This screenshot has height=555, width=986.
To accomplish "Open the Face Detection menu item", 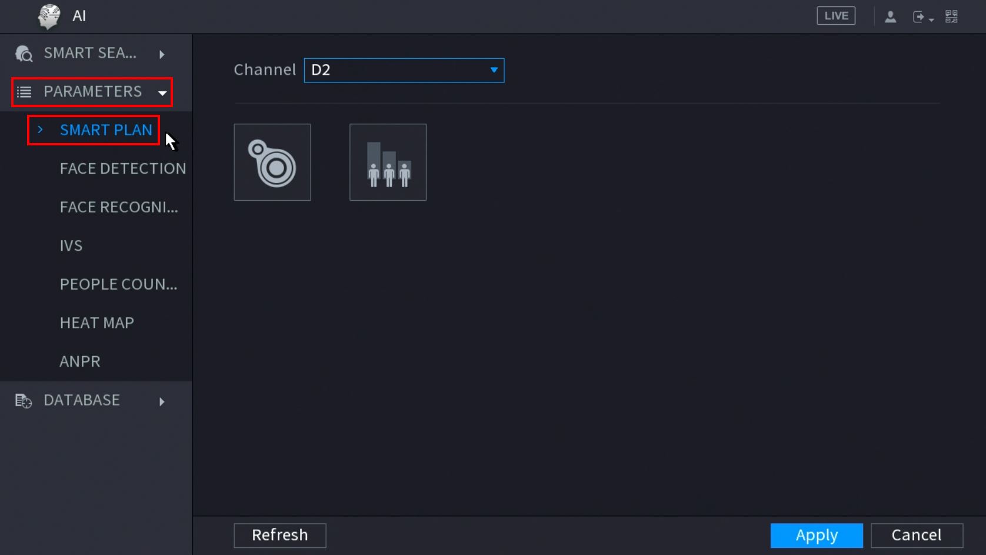I will pos(122,168).
